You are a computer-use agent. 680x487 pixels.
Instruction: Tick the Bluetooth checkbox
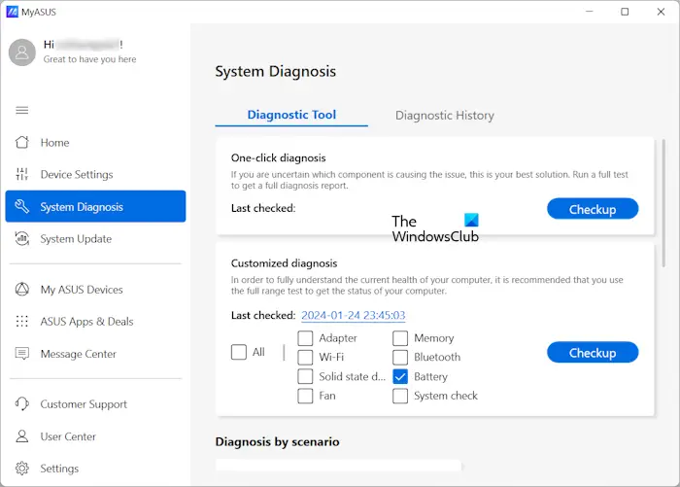pyautogui.click(x=400, y=357)
